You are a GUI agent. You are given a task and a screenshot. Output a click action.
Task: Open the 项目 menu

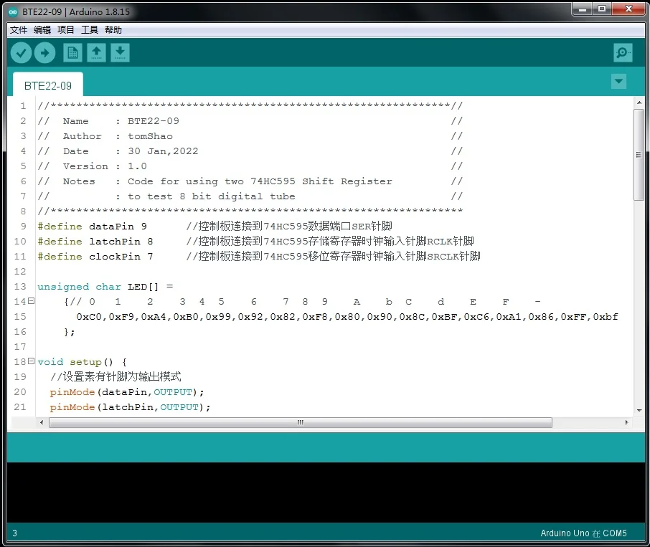tap(66, 30)
